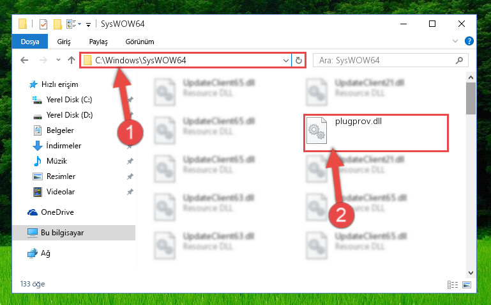Open the recent locations dropdown arrow

pyautogui.click(x=58, y=60)
